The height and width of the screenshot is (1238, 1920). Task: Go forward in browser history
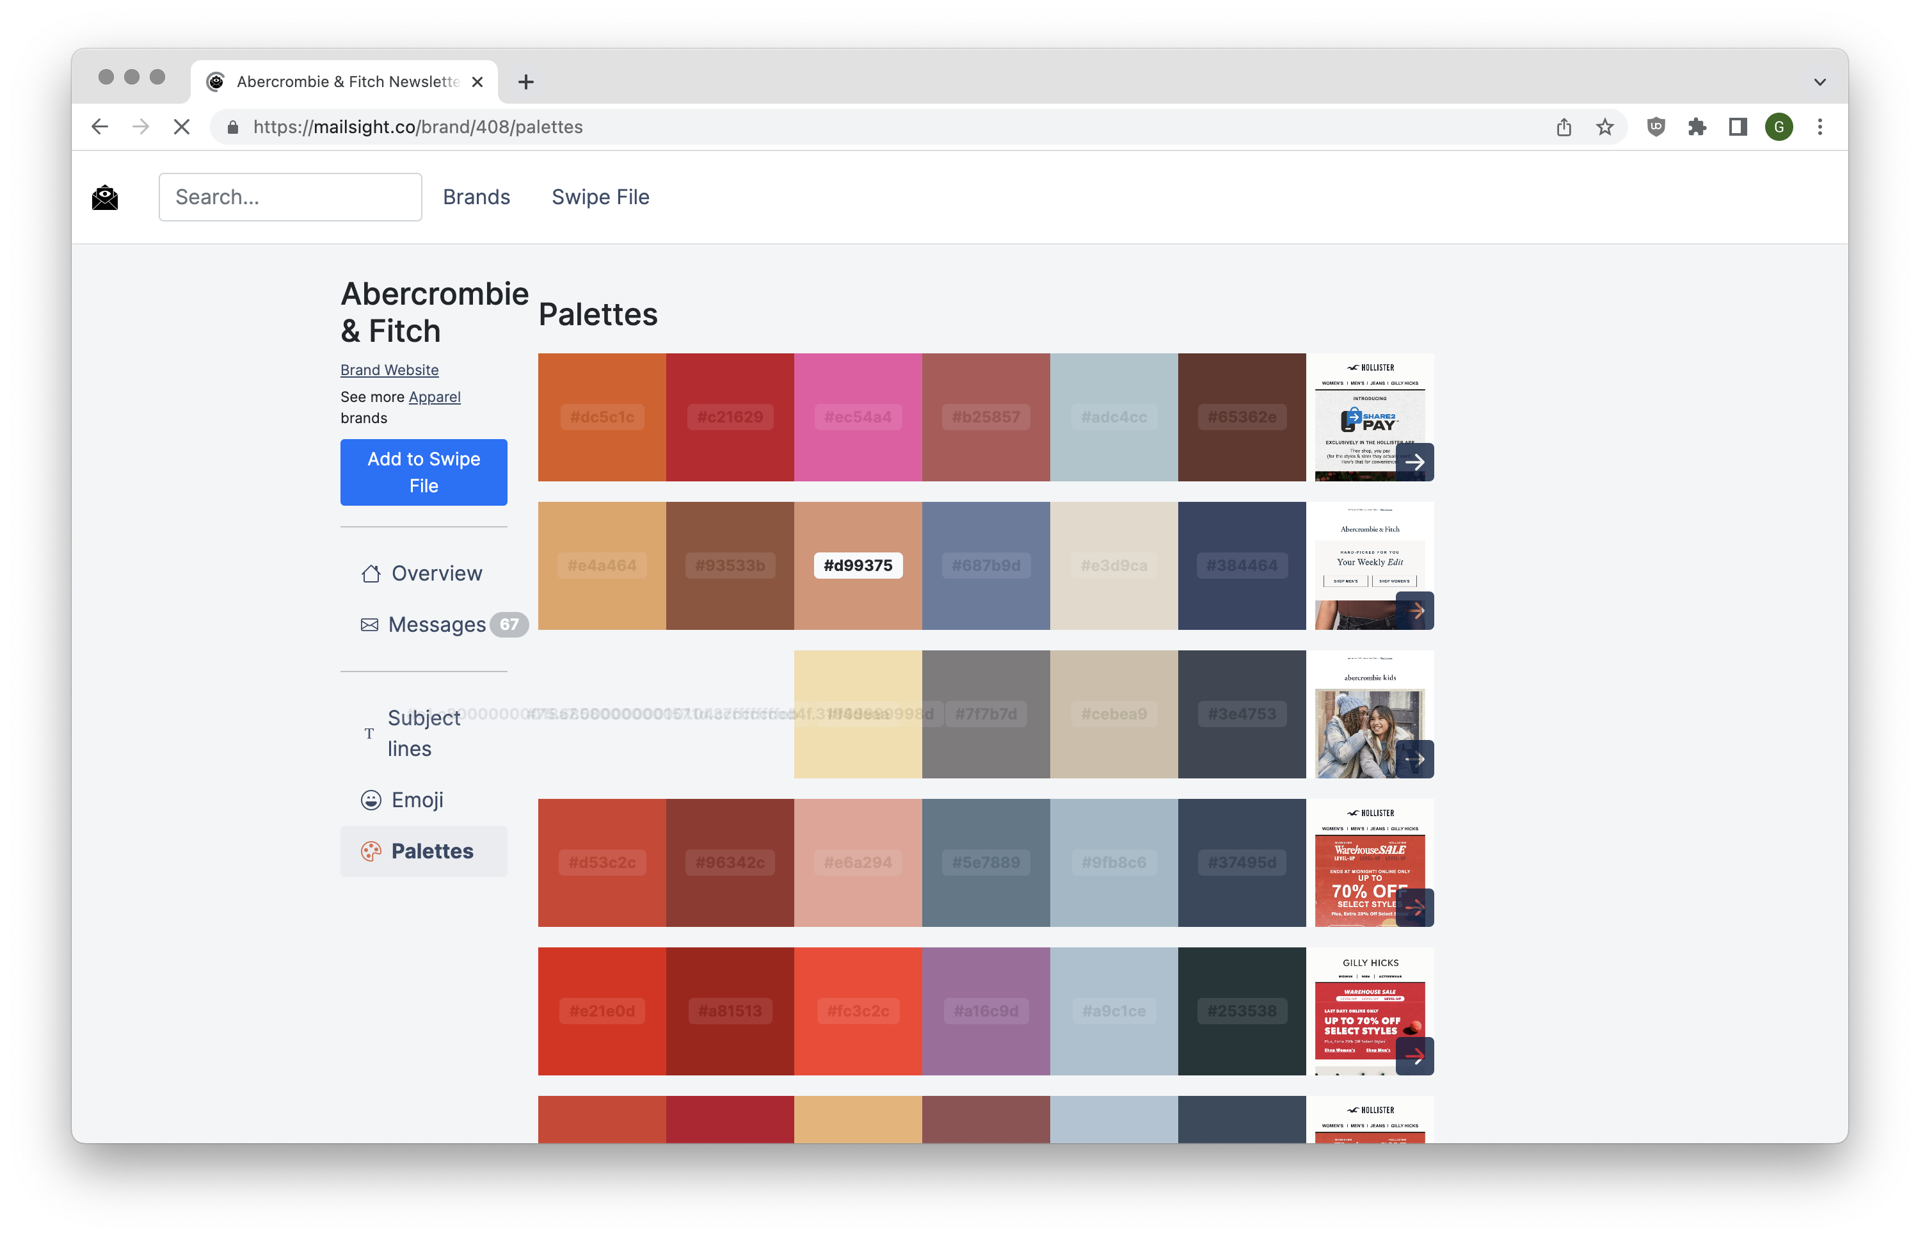coord(141,127)
